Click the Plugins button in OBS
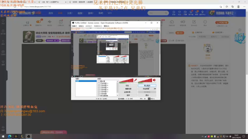 [128, 95]
